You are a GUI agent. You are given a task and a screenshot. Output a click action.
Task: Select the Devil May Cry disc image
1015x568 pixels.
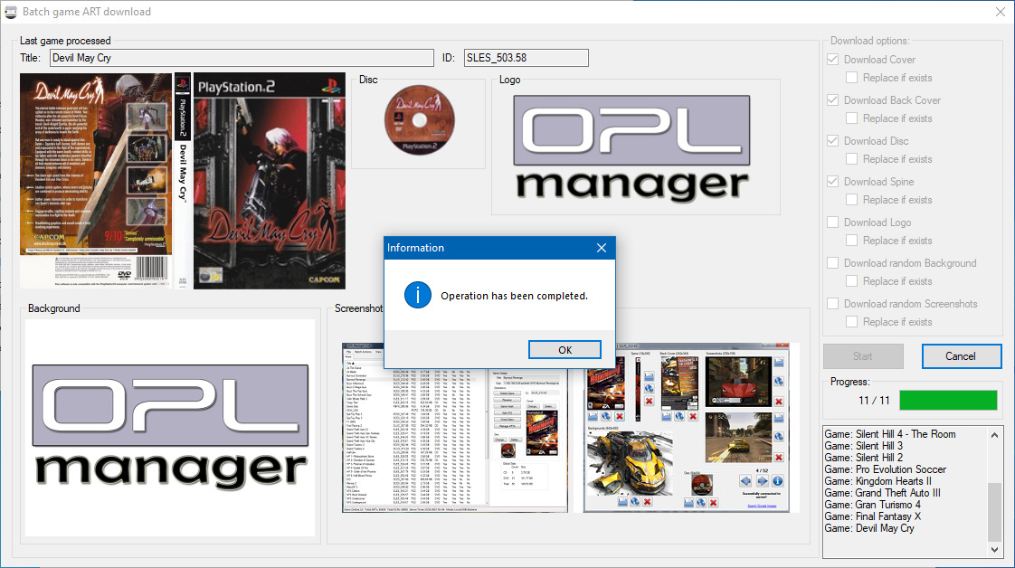click(x=420, y=119)
